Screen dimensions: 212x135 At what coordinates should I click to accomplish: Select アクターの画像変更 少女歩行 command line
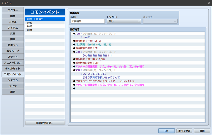pos(137,85)
